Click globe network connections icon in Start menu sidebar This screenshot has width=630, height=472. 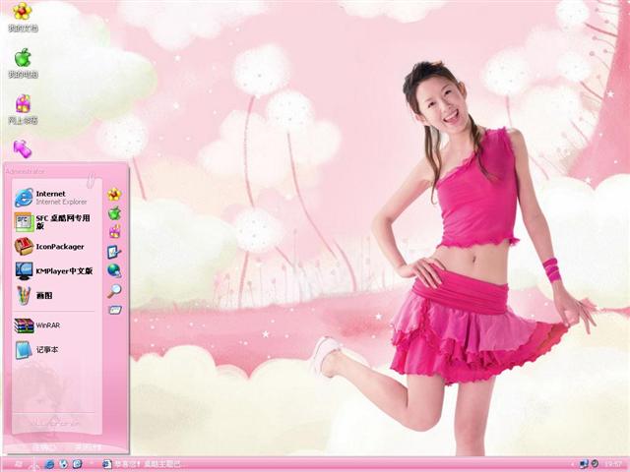[114, 270]
